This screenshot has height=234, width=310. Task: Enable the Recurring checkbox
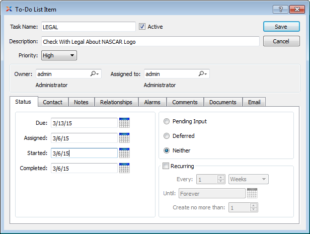(166, 166)
